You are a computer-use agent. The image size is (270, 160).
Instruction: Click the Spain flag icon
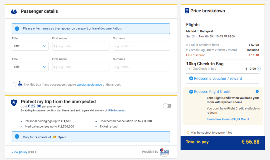tap(55, 137)
